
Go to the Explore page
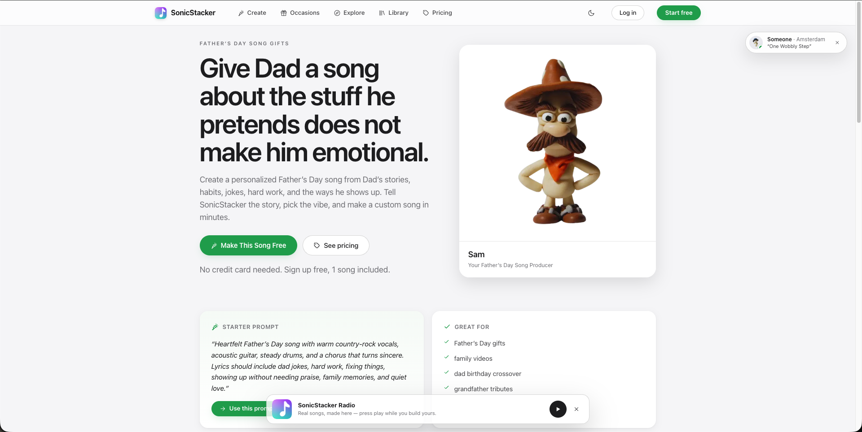pyautogui.click(x=350, y=13)
